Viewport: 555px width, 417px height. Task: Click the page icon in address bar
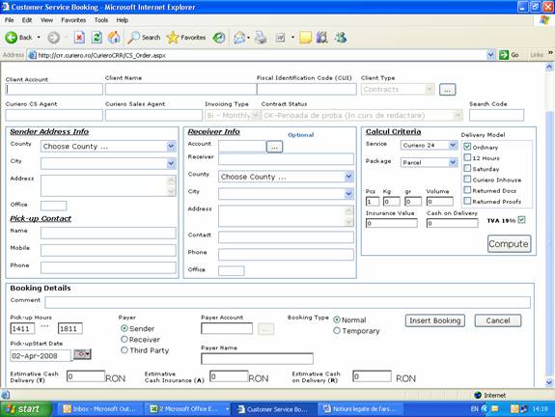(32, 55)
